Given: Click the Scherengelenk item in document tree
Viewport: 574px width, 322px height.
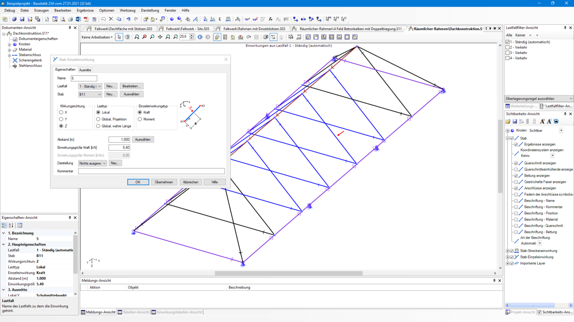Looking at the screenshot, I should pyautogui.click(x=30, y=60).
